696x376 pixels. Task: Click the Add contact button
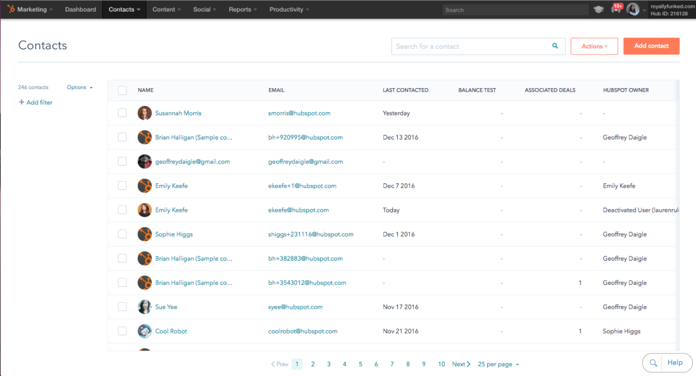pyautogui.click(x=651, y=46)
